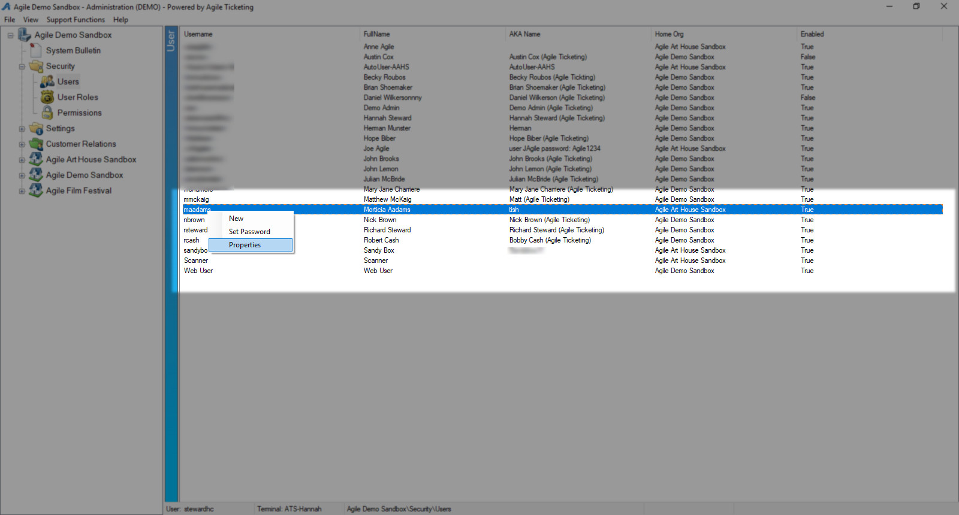This screenshot has width=959, height=515.
Task: Click the User Roles badge icon
Action: coord(47,97)
